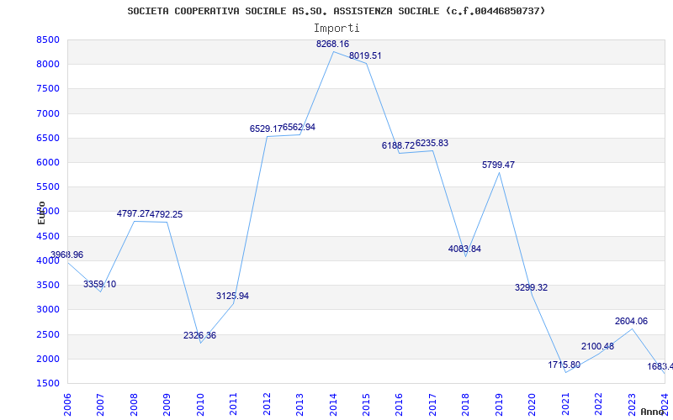Select the y-axis tick 6500
This screenshot has width=673, height=420.
[48, 138]
